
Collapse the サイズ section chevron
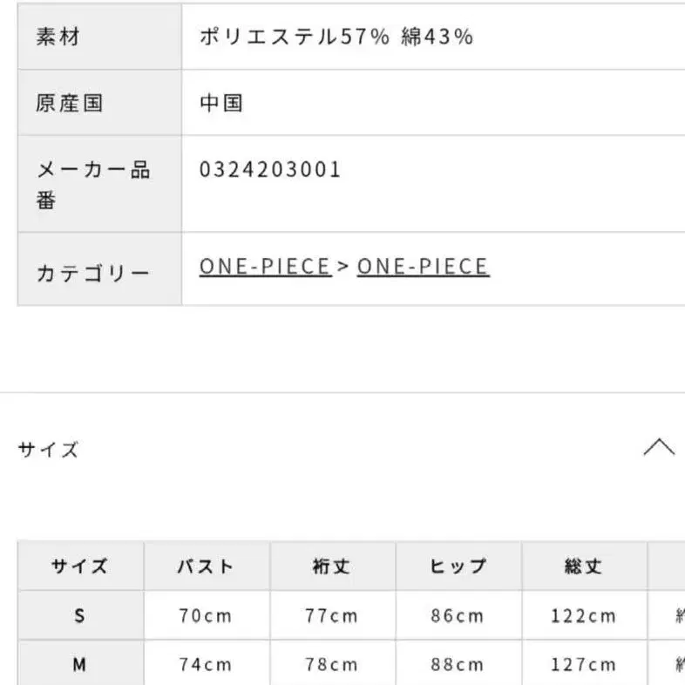point(659,448)
